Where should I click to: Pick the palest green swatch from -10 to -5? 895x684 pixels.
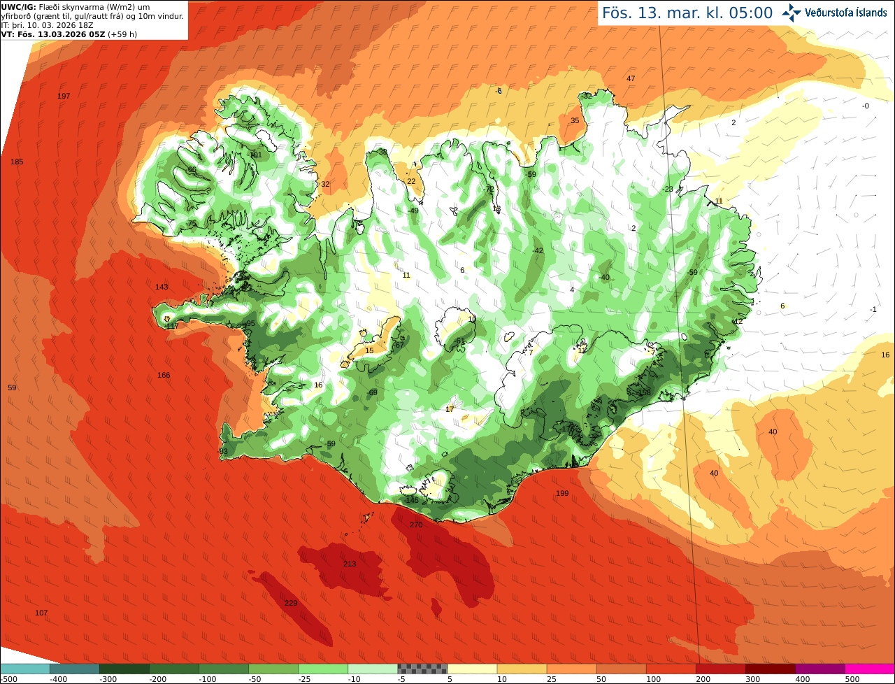click(373, 669)
